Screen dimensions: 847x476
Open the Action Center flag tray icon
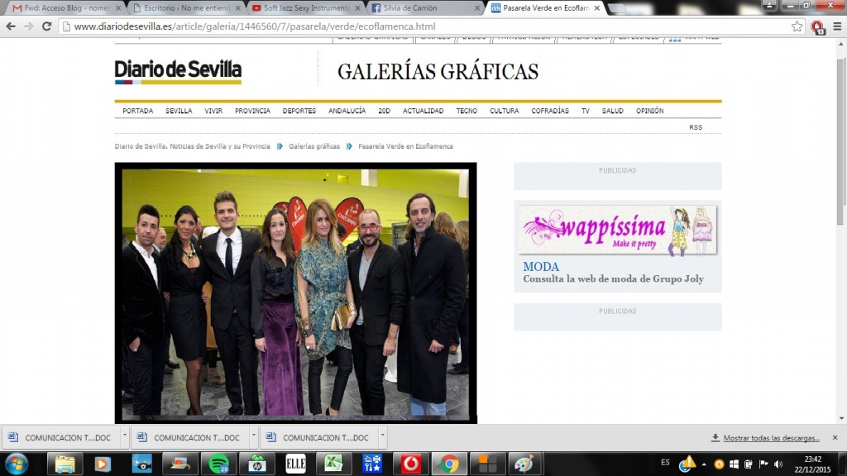(x=763, y=464)
